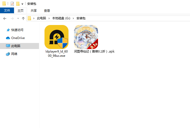Screen dimensions: 190x128
Task: Select the 河图寻仙记 apk file thumbnail
Action: click(x=86, y=37)
